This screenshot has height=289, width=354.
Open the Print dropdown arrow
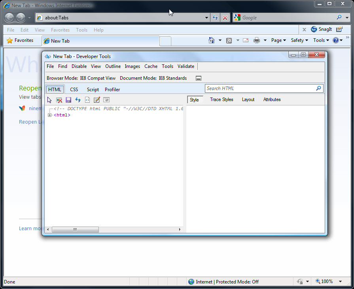point(265,40)
